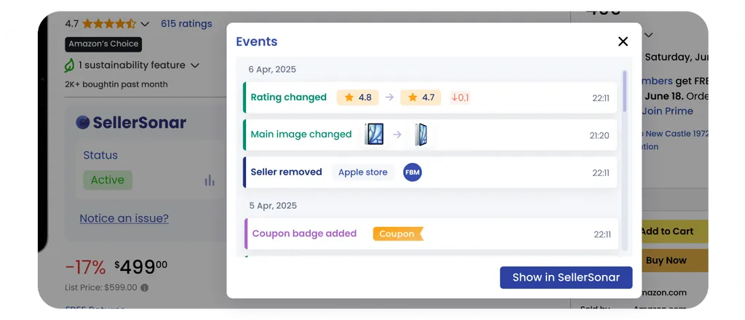The image size is (745, 320).
Task: Click the five-star rating icons
Action: pyautogui.click(x=109, y=24)
